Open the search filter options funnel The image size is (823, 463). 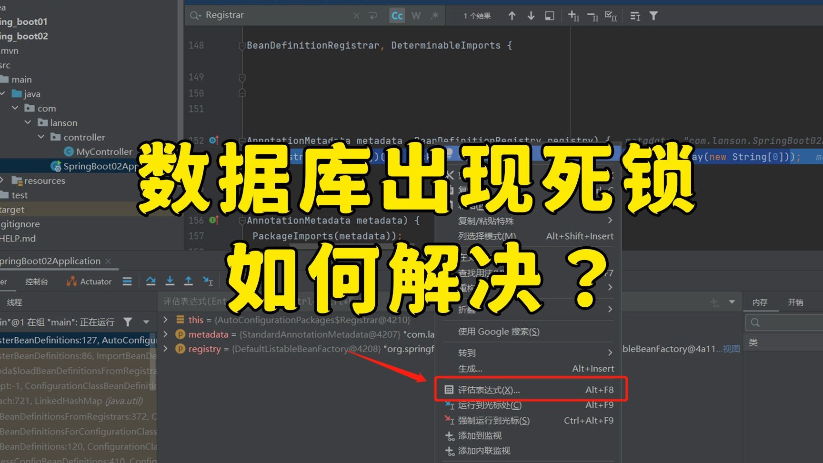(654, 16)
